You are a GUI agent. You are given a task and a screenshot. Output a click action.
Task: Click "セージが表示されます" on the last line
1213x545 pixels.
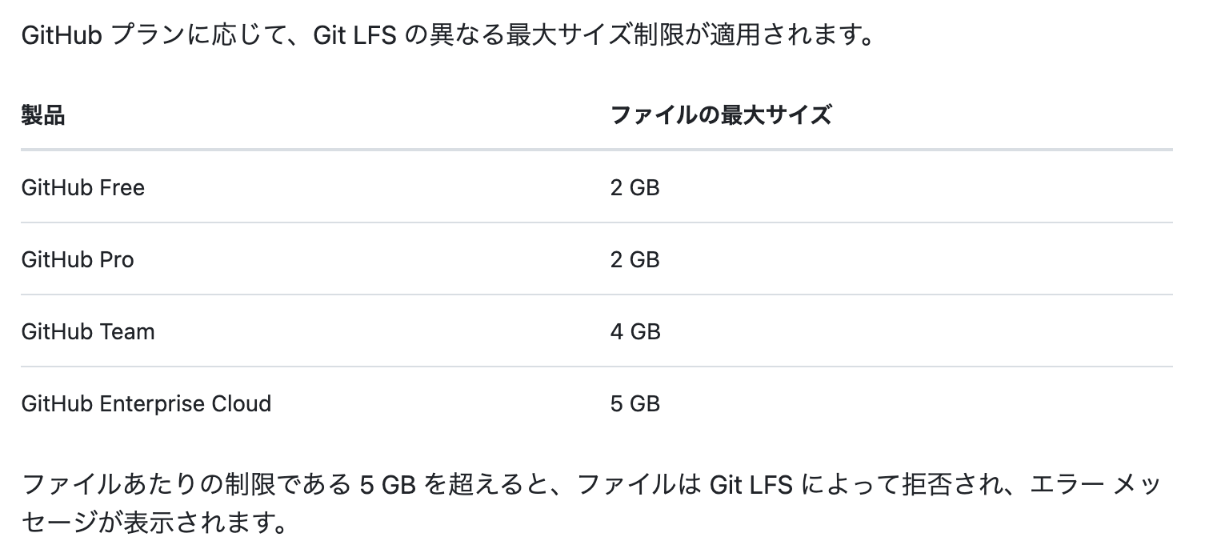(x=152, y=525)
